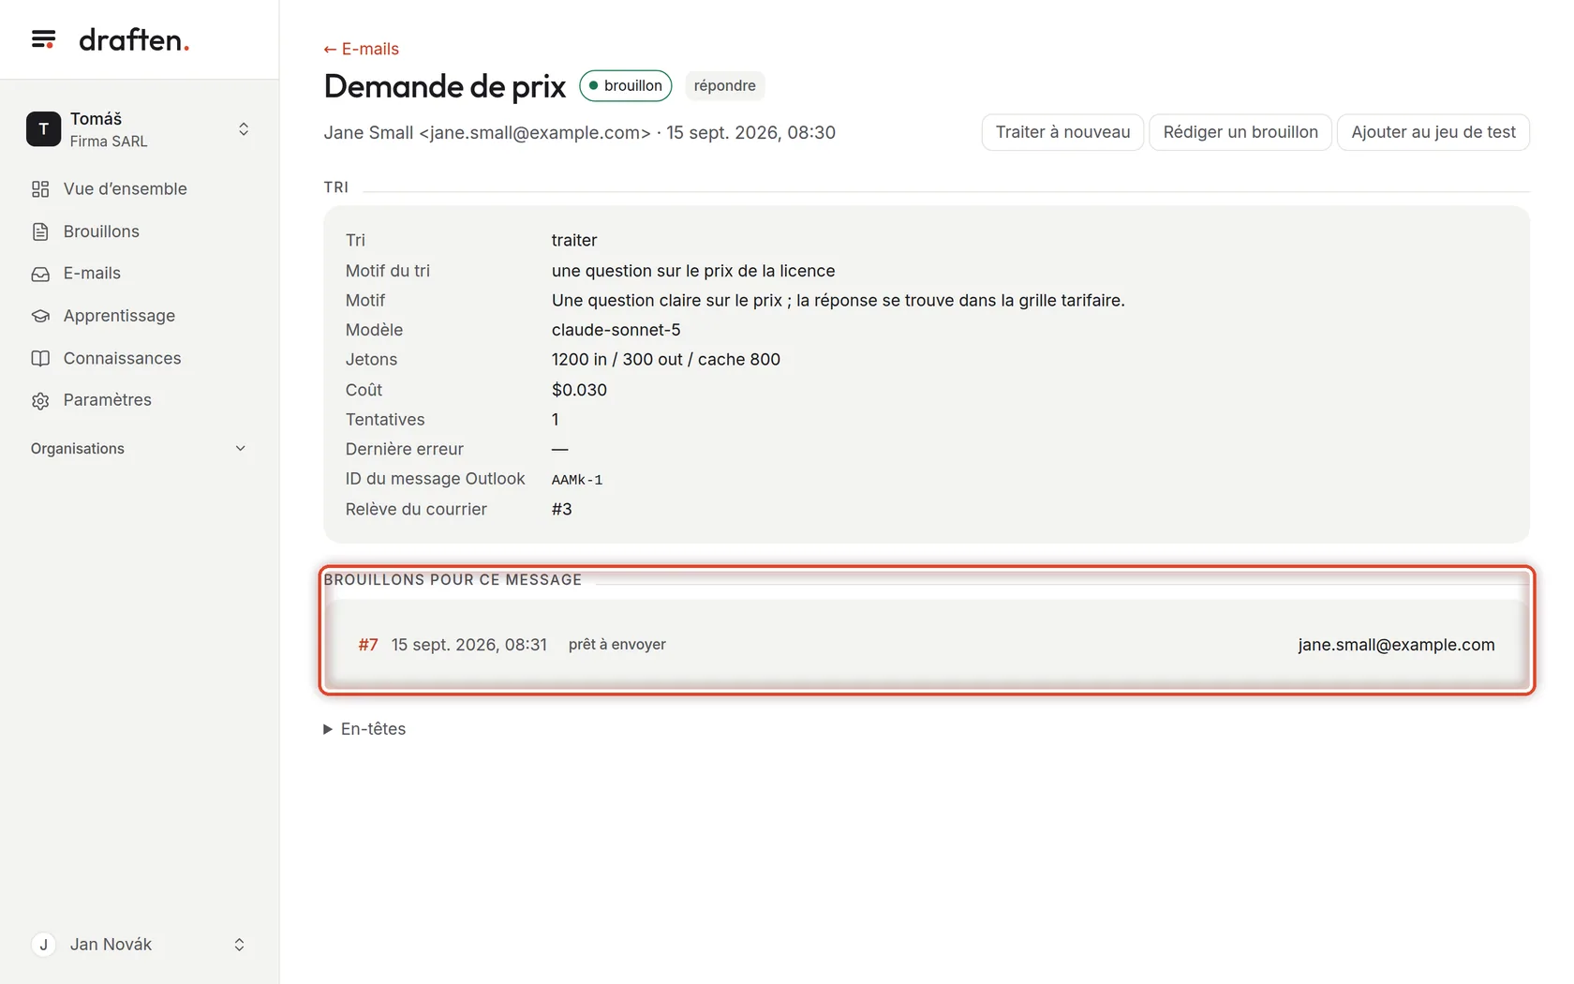The height and width of the screenshot is (984, 1574).
Task: Click the Demande de prix heading
Action: tap(445, 86)
